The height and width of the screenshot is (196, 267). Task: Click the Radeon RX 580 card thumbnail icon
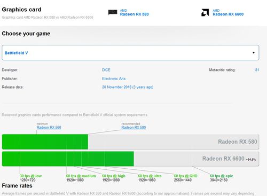[x=113, y=12]
